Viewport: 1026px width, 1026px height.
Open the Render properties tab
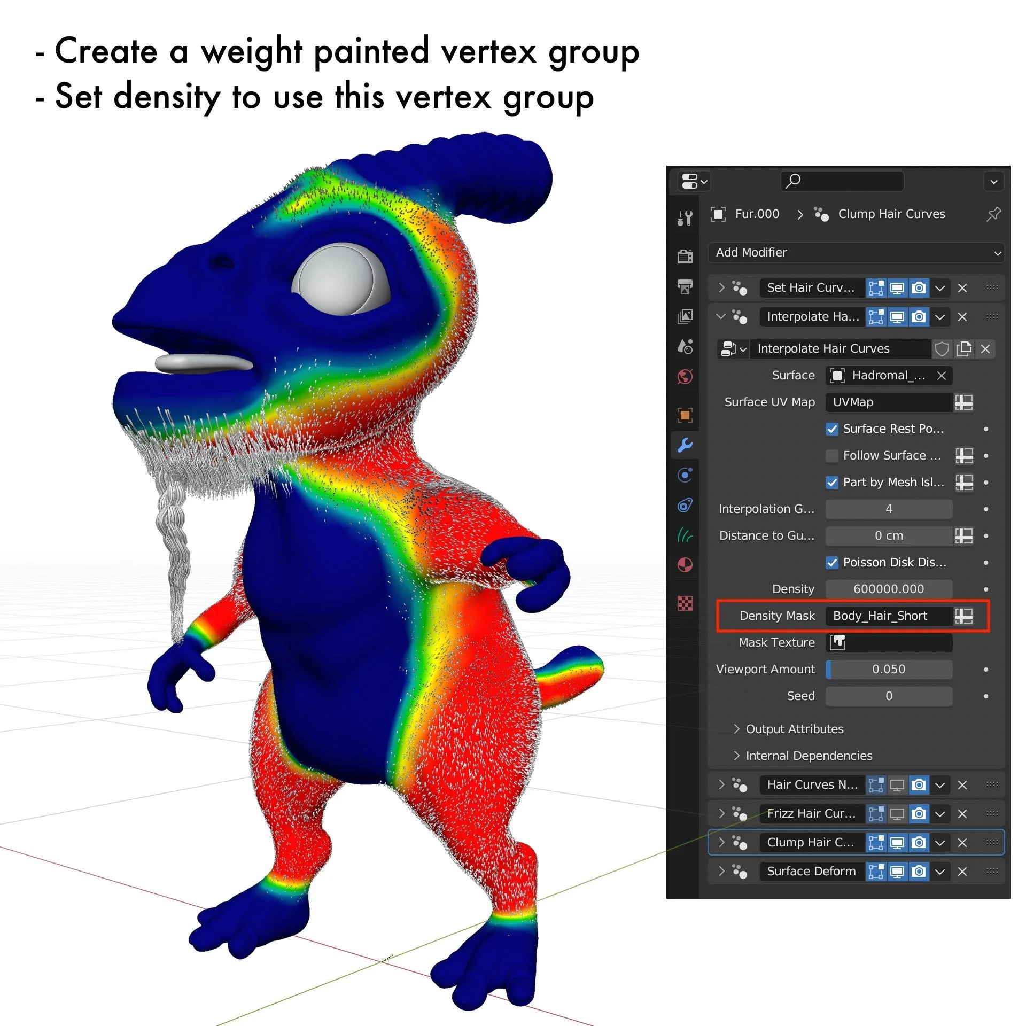pos(685,255)
